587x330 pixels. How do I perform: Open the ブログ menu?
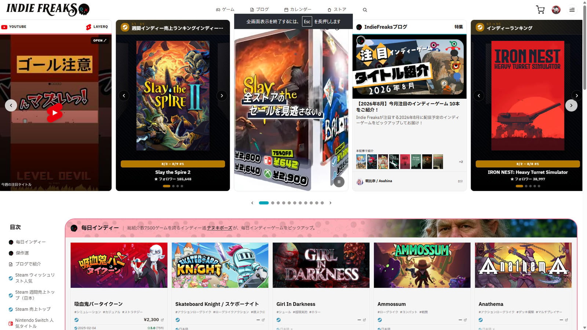[x=259, y=10]
